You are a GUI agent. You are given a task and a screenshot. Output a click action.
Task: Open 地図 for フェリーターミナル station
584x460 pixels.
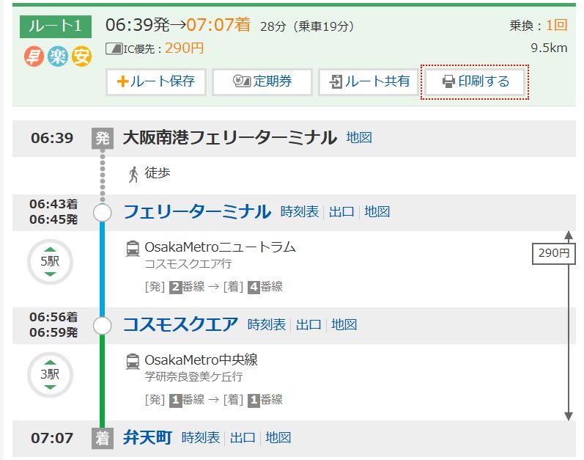pyautogui.click(x=377, y=212)
